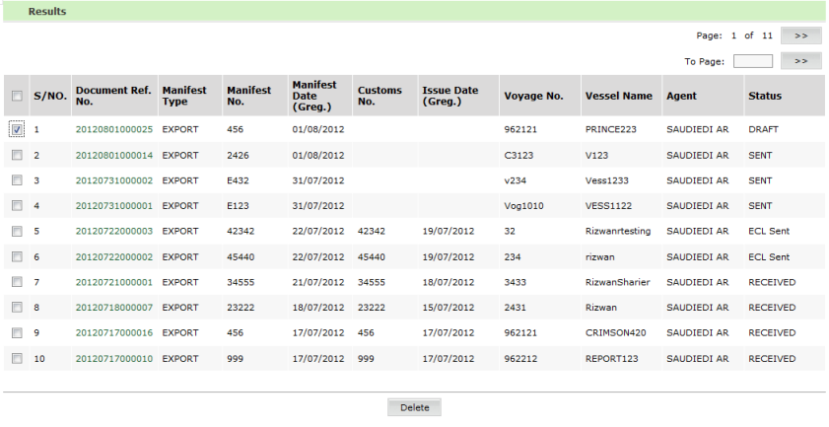Select checkbox for S/NO. 10 row
Viewport: 829px width, 427px height.
coord(16,360)
